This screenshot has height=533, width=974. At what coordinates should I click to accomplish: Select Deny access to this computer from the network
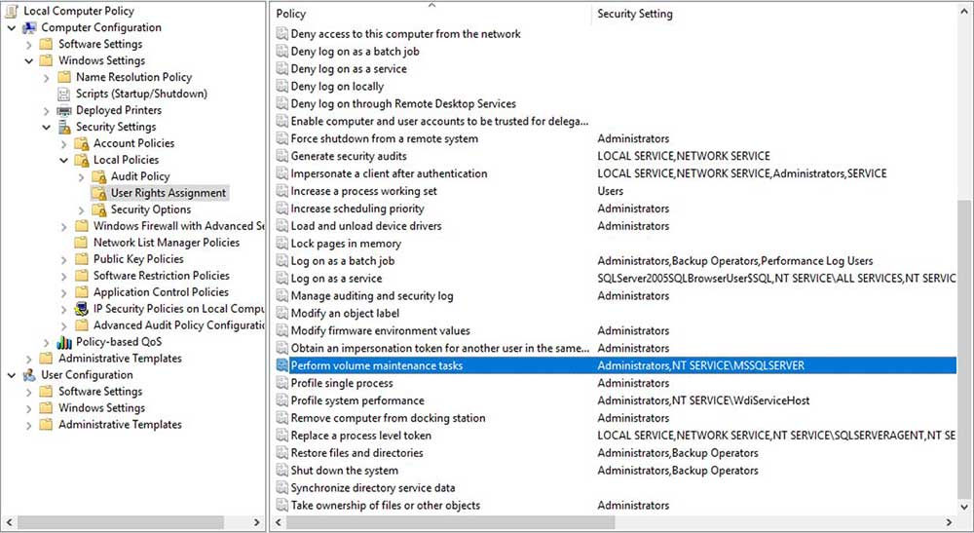[405, 33]
